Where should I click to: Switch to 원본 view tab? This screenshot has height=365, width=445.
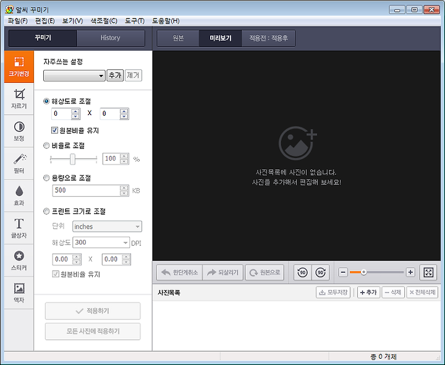tap(178, 38)
